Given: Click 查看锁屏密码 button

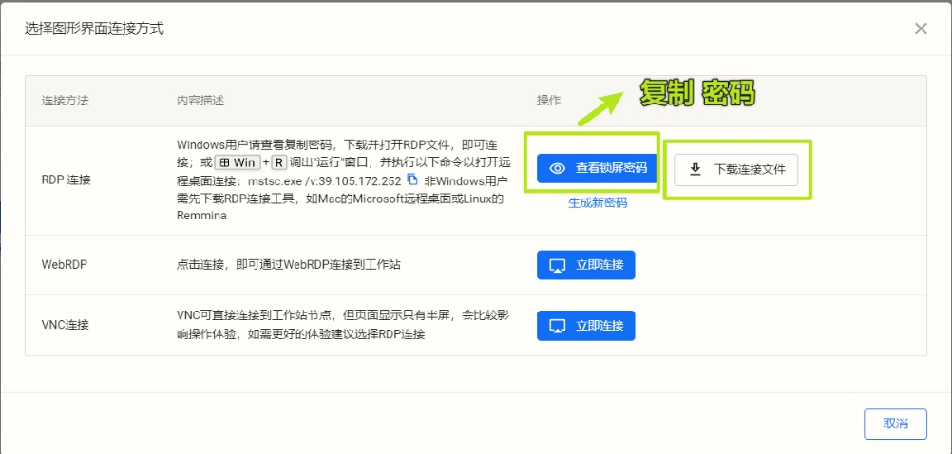Looking at the screenshot, I should pos(597,168).
